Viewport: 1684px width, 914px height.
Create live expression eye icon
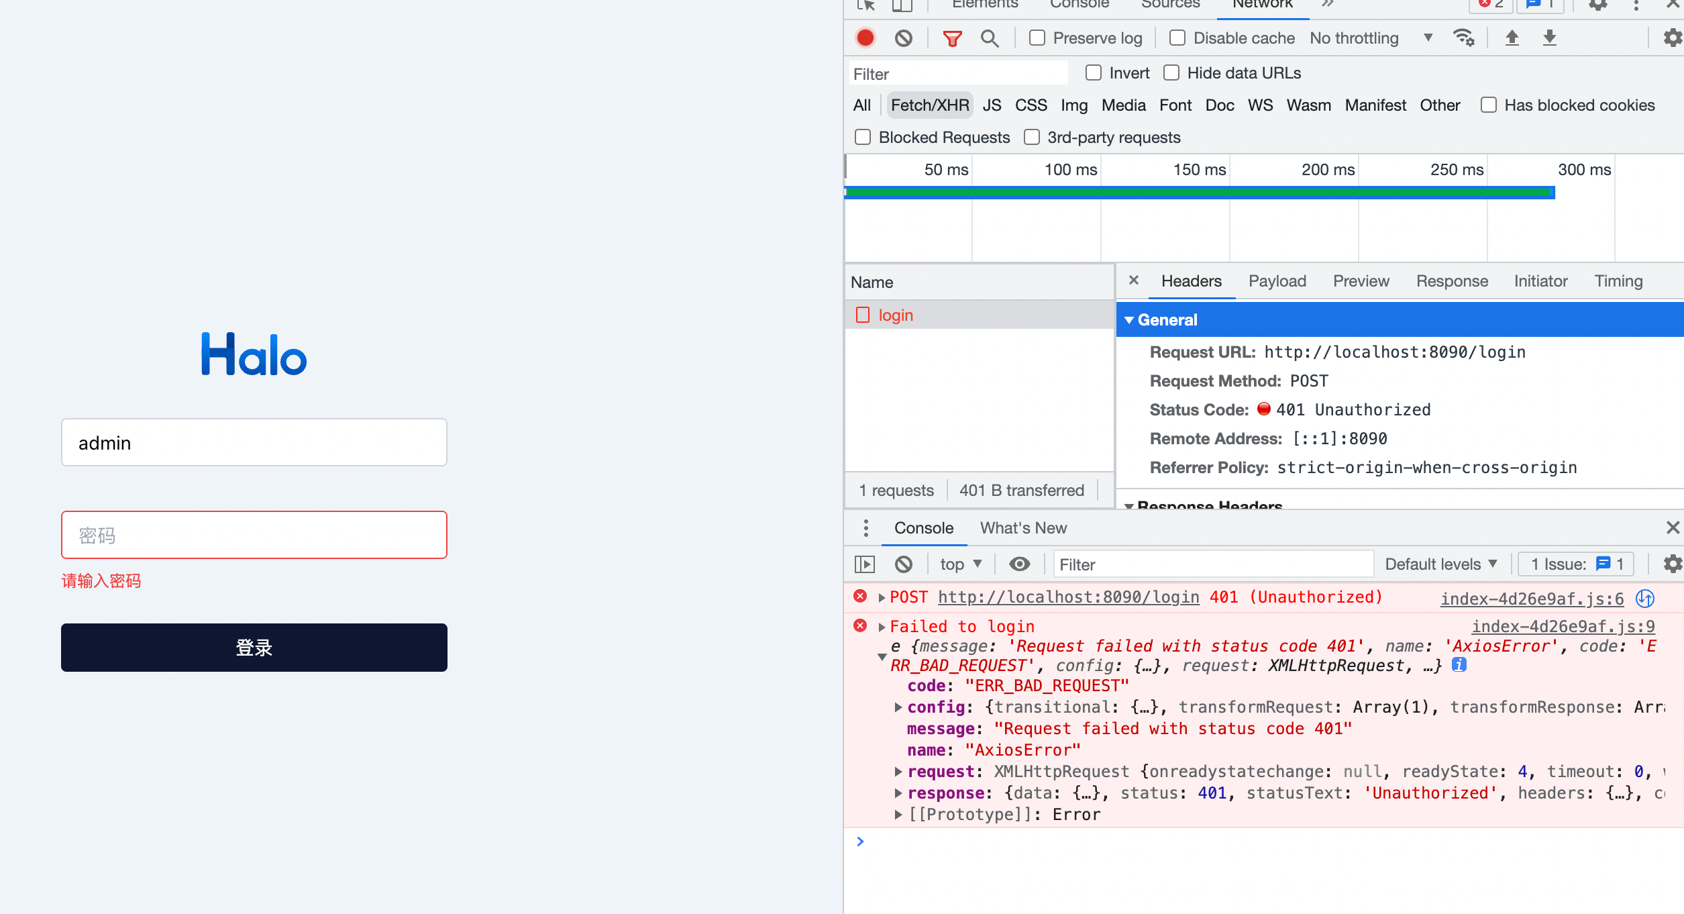(1020, 564)
